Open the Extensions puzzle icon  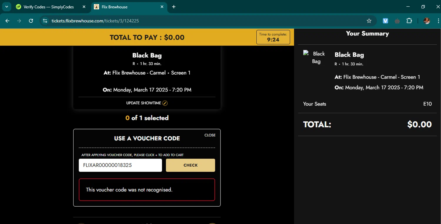[x=409, y=21]
